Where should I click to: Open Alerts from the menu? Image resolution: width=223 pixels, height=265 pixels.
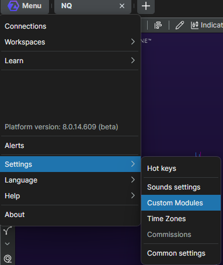(x=70, y=146)
